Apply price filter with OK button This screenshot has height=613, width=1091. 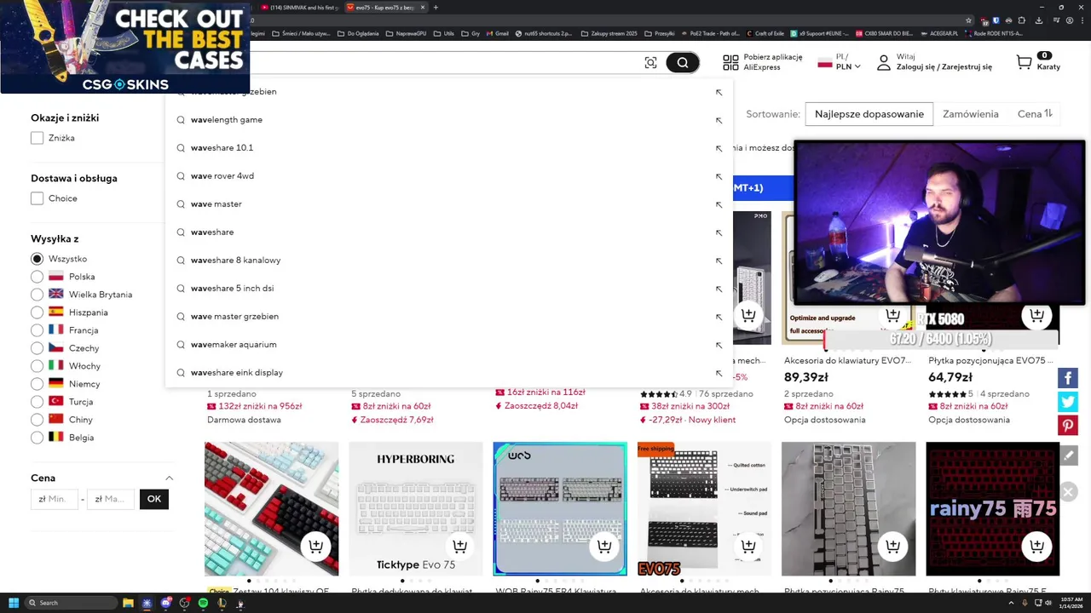(x=154, y=499)
